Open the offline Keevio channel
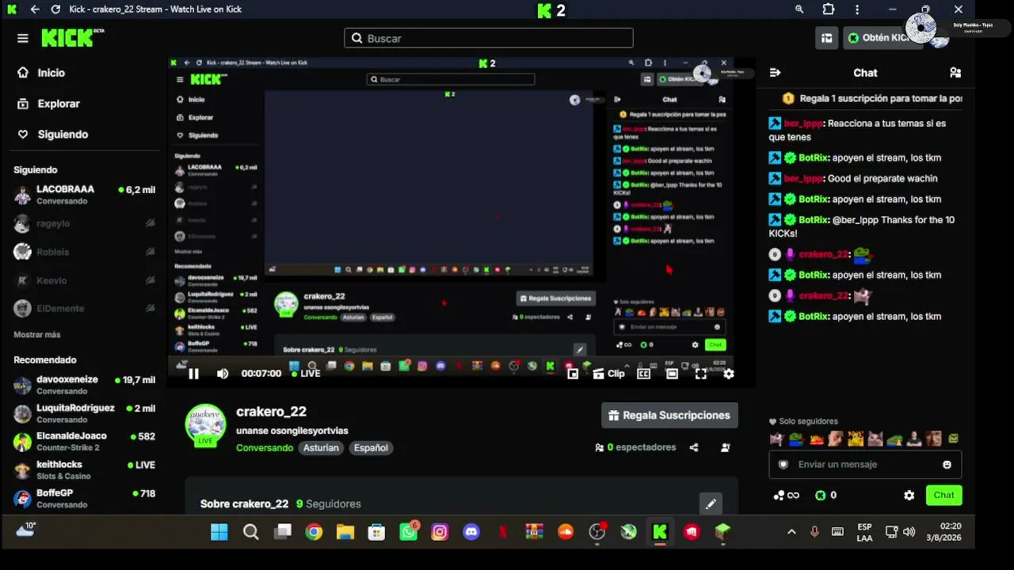This screenshot has height=570, width=1014. coord(84,280)
